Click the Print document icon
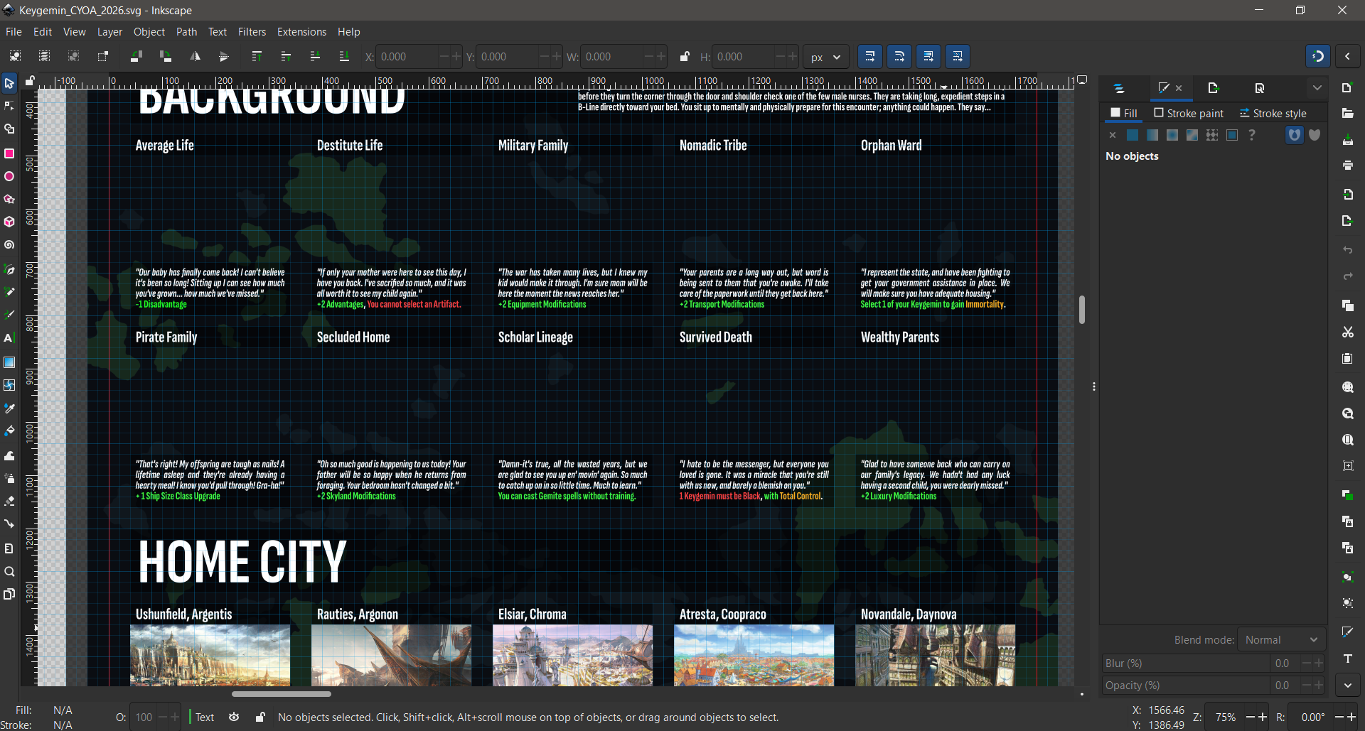The width and height of the screenshot is (1365, 731). click(1347, 166)
